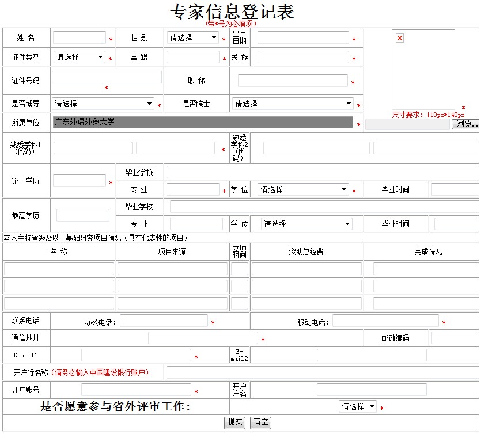This screenshot has height=442, width=488.
Task: Expand the 第一学历 学位 dropdown
Action: 303,189
